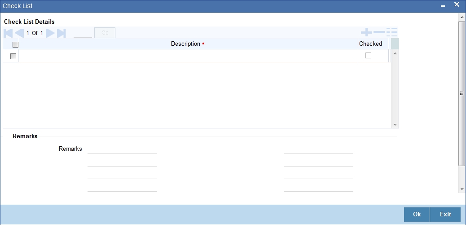Select the first row checkbox

pos(13,56)
